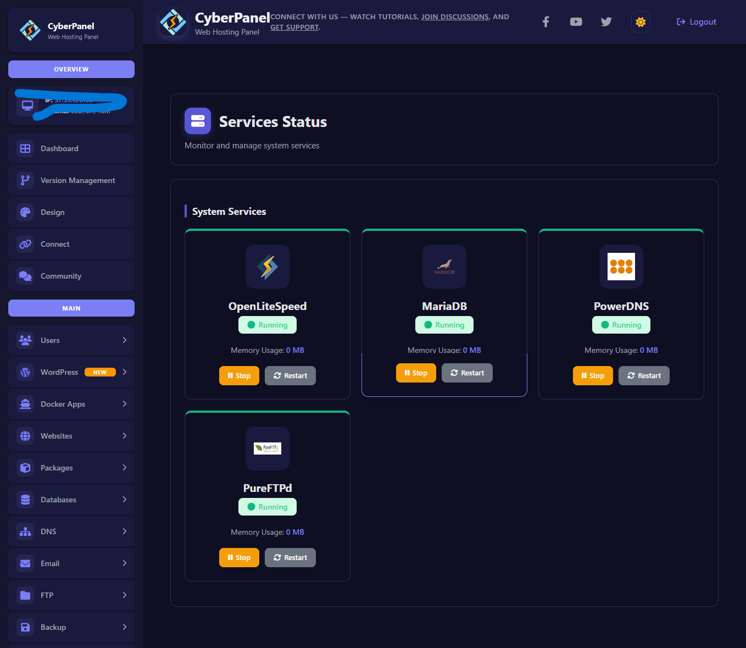Restart the PureFTPd service
Image resolution: width=746 pixels, height=648 pixels.
coord(290,558)
